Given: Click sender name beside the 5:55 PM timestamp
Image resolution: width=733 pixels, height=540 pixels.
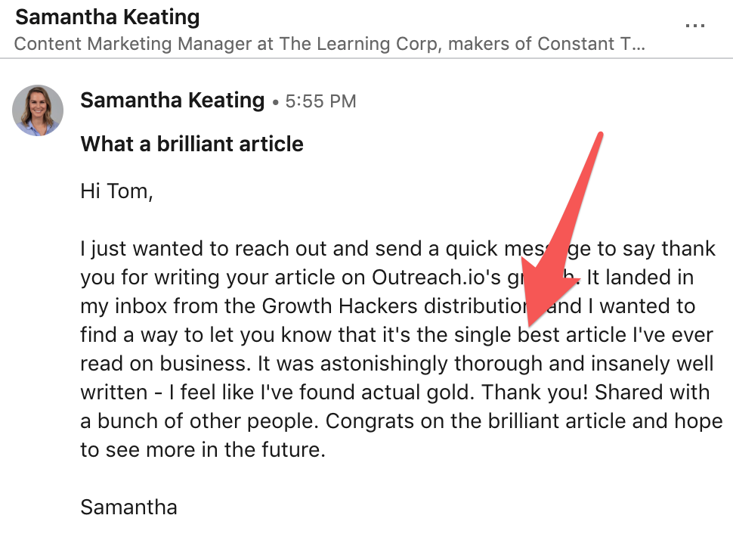Looking at the screenshot, I should point(172,100).
